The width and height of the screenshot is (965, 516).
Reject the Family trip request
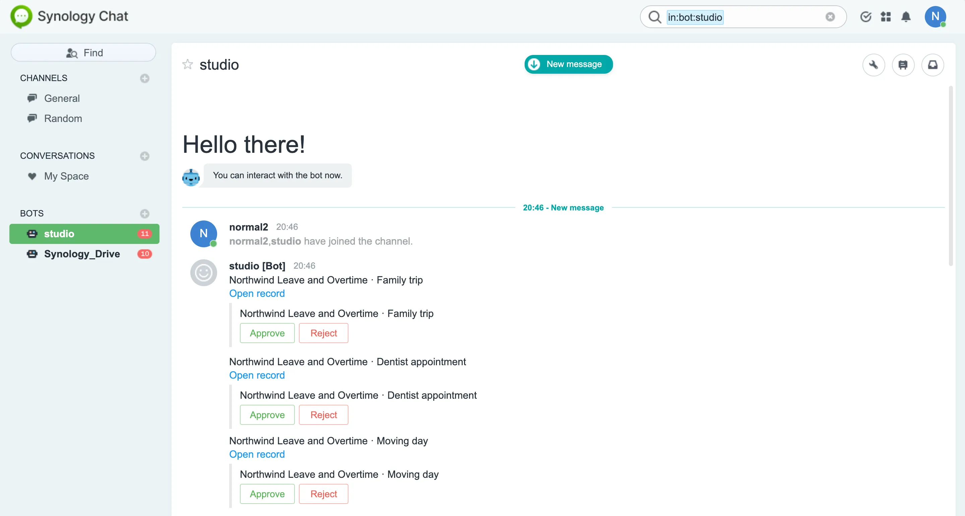click(x=324, y=333)
